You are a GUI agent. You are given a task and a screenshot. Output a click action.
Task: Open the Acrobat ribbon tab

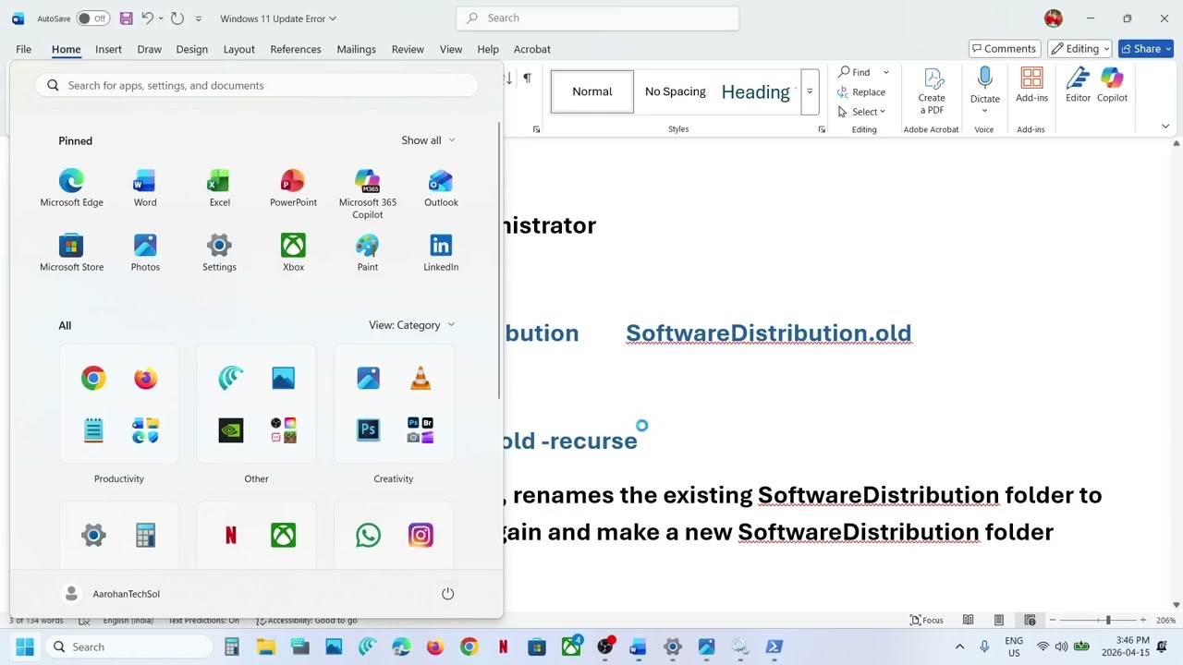click(531, 49)
